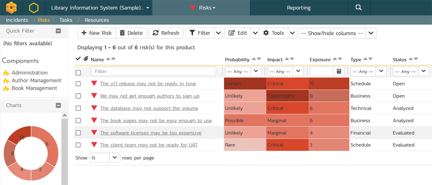The width and height of the screenshot is (432, 185).
Task: Tick the client team UAT risk checkbox
Action: point(78,145)
